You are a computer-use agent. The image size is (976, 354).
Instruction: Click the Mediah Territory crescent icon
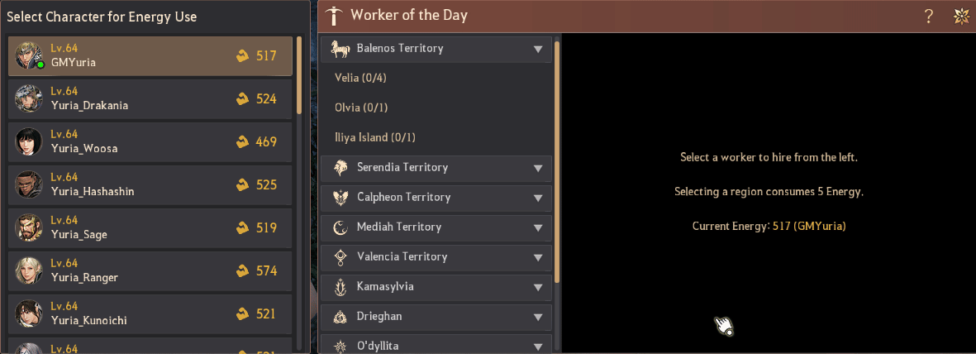(340, 227)
